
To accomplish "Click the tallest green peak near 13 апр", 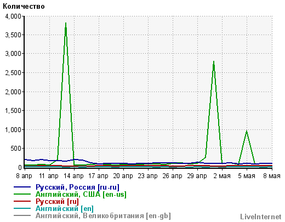I will tap(66, 24).
